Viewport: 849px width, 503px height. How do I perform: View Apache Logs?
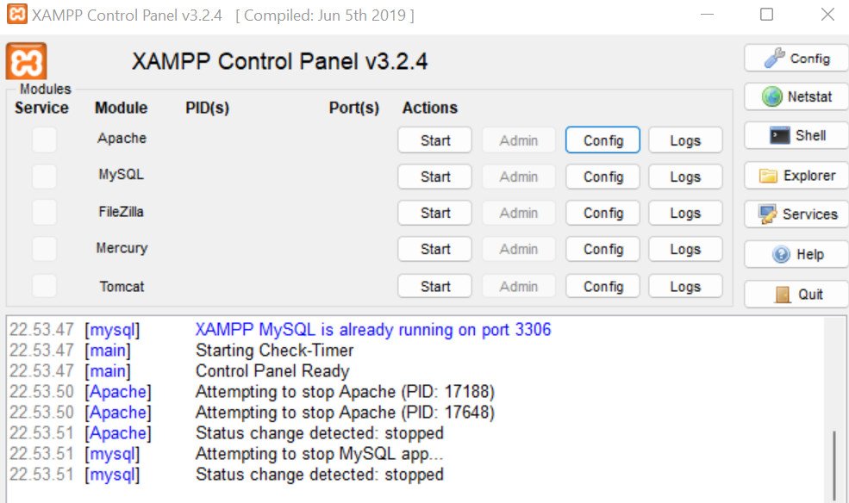coord(685,140)
